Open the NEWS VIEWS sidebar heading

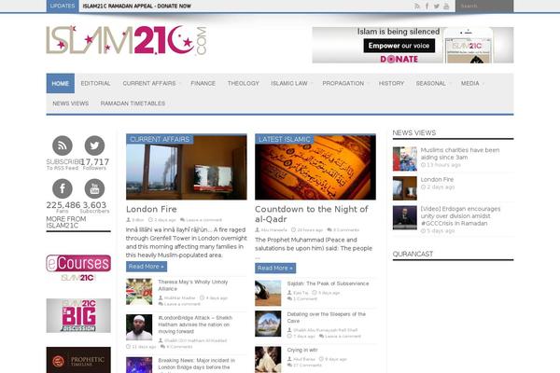point(414,132)
